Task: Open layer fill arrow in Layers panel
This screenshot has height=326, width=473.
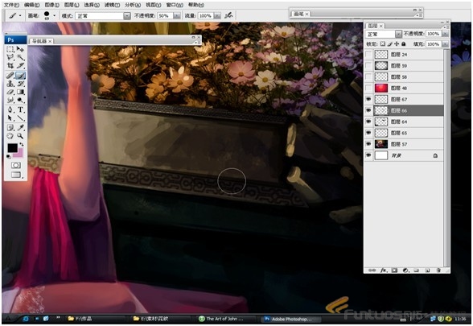Action: click(446, 44)
